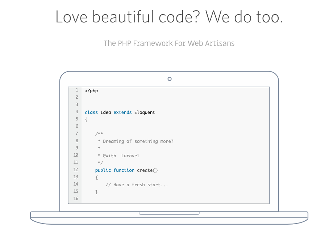Click the '* Dreaming of something more?' comment
Screen dimensions: 325x238
point(136,141)
